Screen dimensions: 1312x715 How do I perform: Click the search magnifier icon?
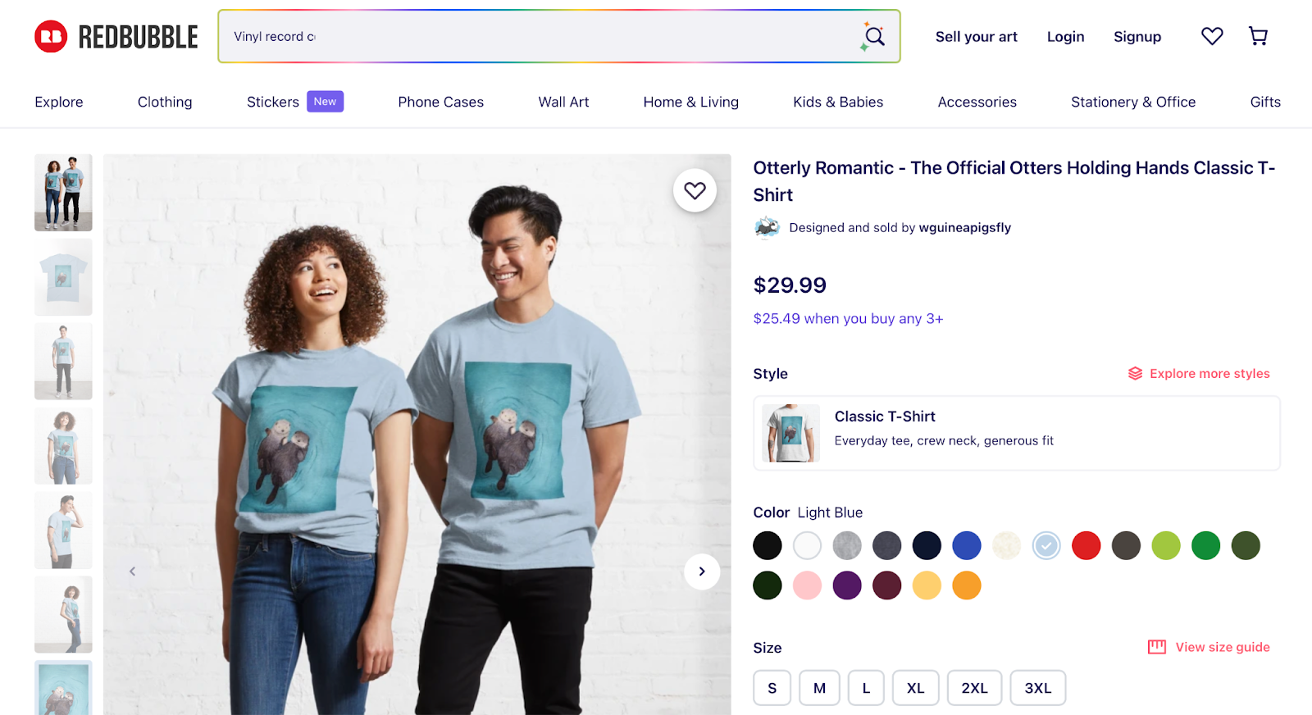[873, 36]
